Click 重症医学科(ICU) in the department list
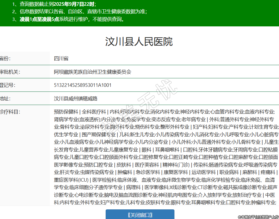 click(x=71, y=180)
